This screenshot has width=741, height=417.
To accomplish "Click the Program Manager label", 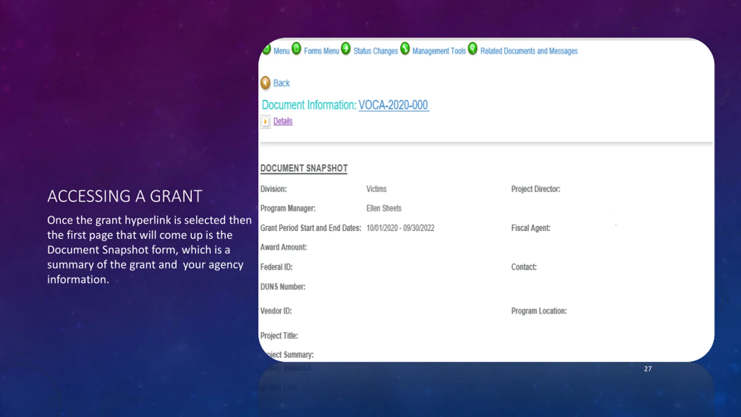I will (x=288, y=209).
